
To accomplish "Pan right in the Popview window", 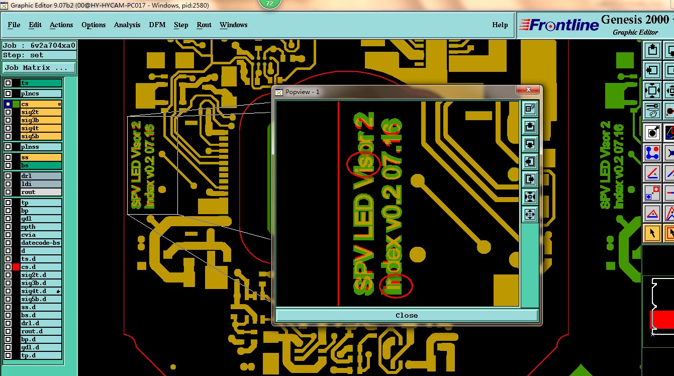I will tap(529, 179).
